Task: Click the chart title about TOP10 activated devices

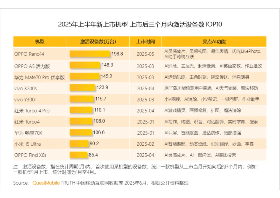Action: (x=140, y=24)
